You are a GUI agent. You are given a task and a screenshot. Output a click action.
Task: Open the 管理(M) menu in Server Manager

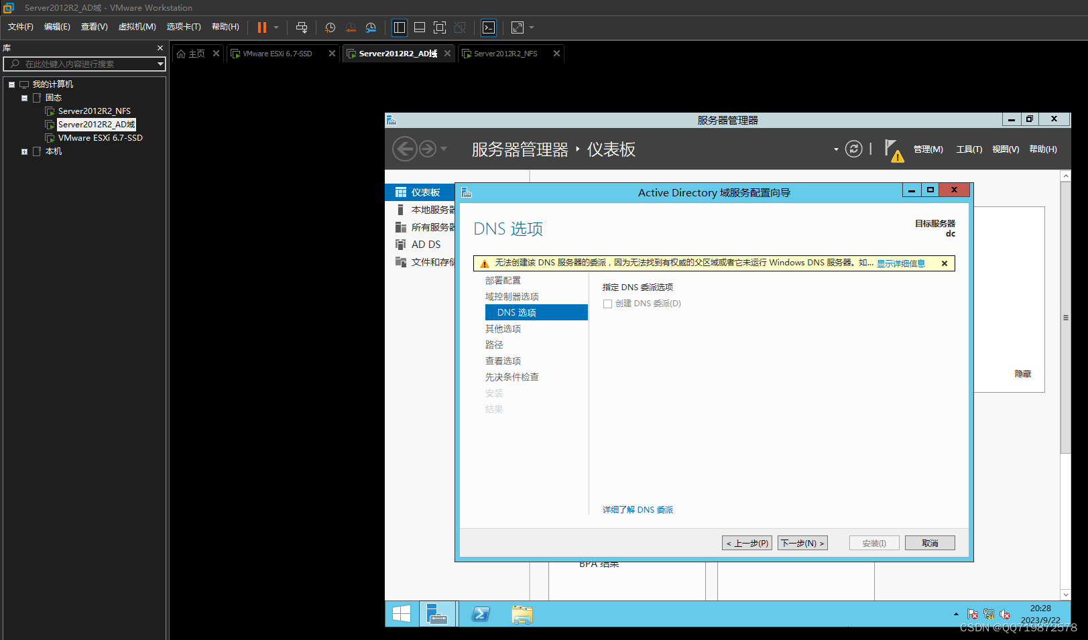point(928,149)
